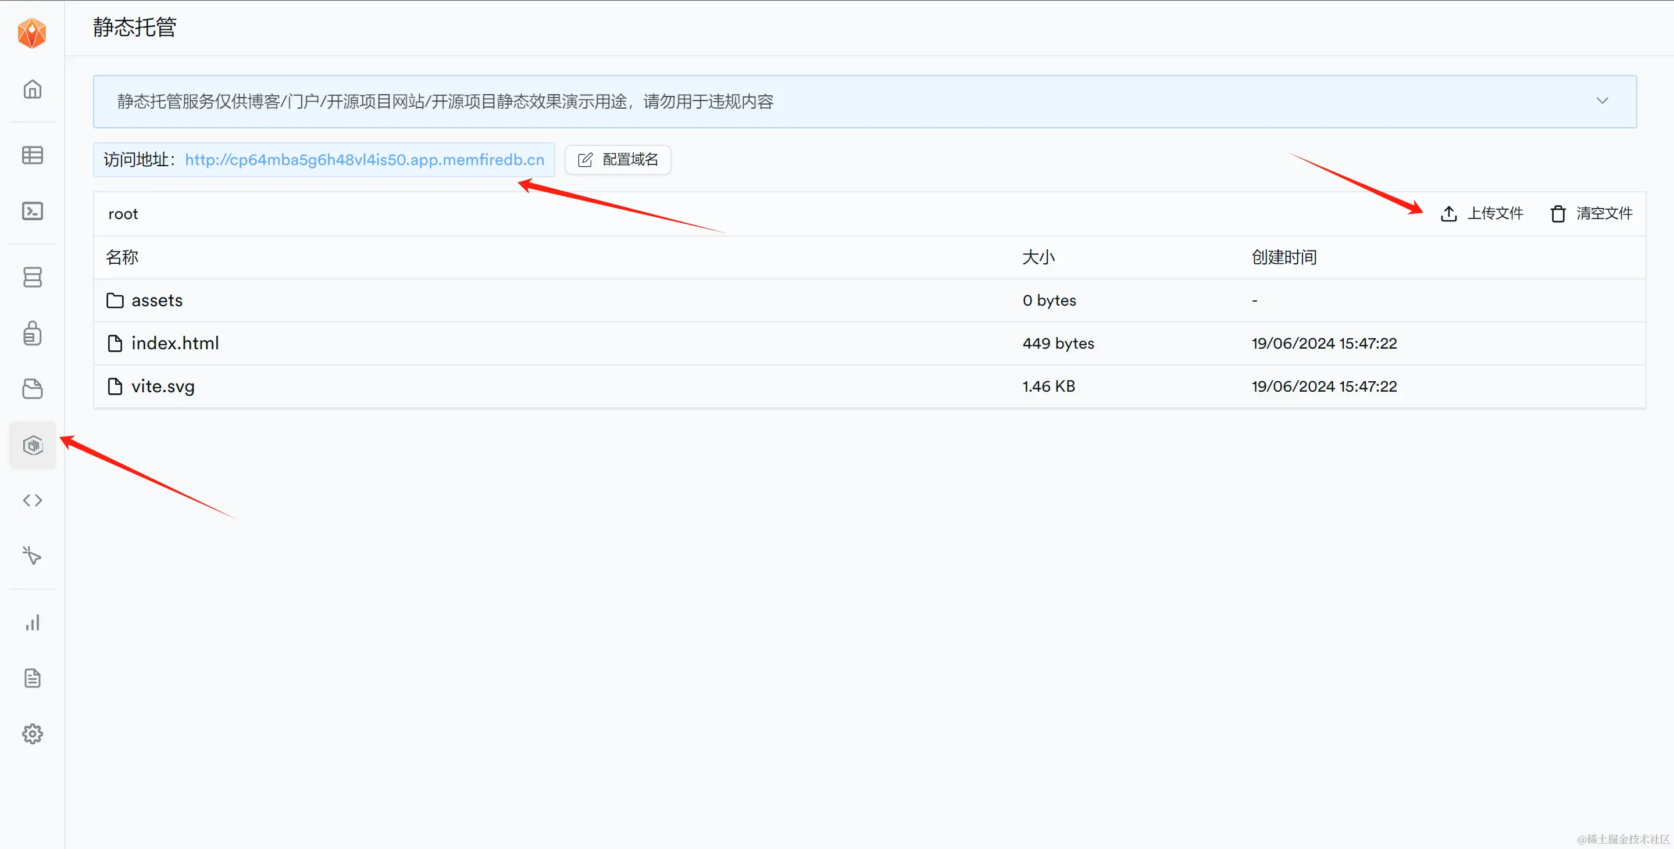Open the home icon in sidebar
Viewport: 1674px width, 849px height.
33,89
